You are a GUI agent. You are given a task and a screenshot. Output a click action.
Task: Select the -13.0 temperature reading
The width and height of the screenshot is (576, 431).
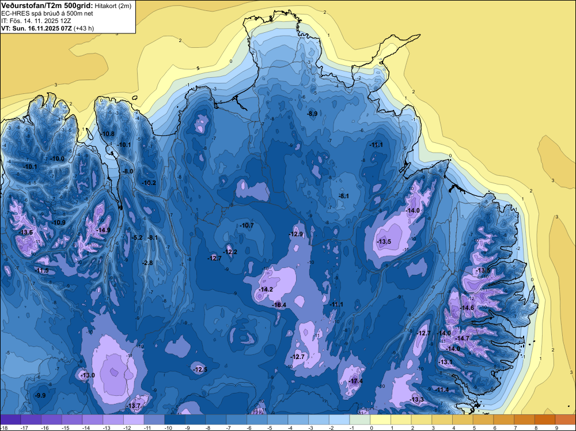(x=88, y=375)
